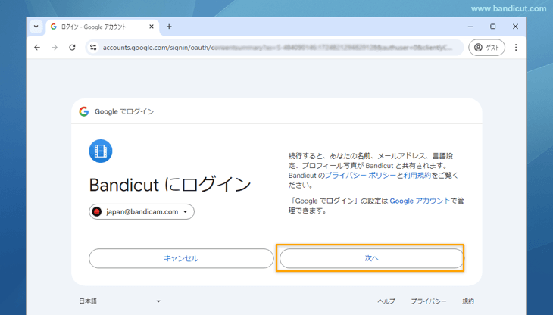Viewport: 553px width, 315px height.
Task: Click the 規約 footer link
Action: pos(468,301)
